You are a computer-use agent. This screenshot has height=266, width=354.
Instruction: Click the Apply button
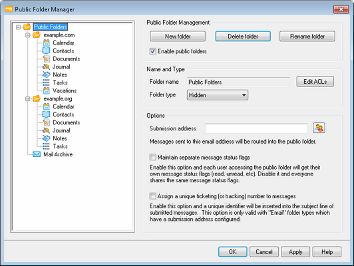click(x=295, y=252)
